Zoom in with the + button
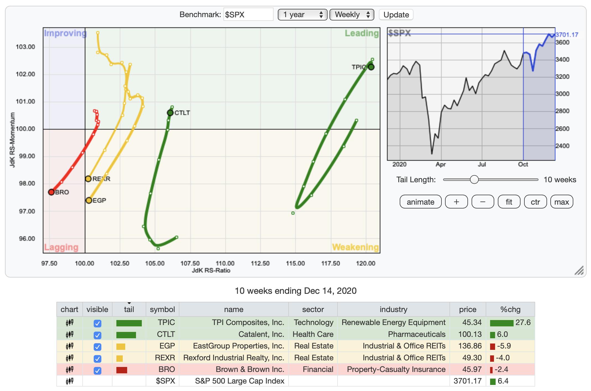This screenshot has width=591, height=391. pyautogui.click(x=456, y=202)
